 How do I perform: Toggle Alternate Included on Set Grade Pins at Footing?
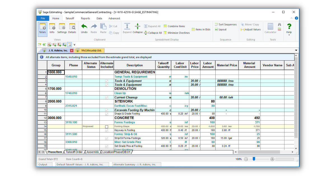106,146
